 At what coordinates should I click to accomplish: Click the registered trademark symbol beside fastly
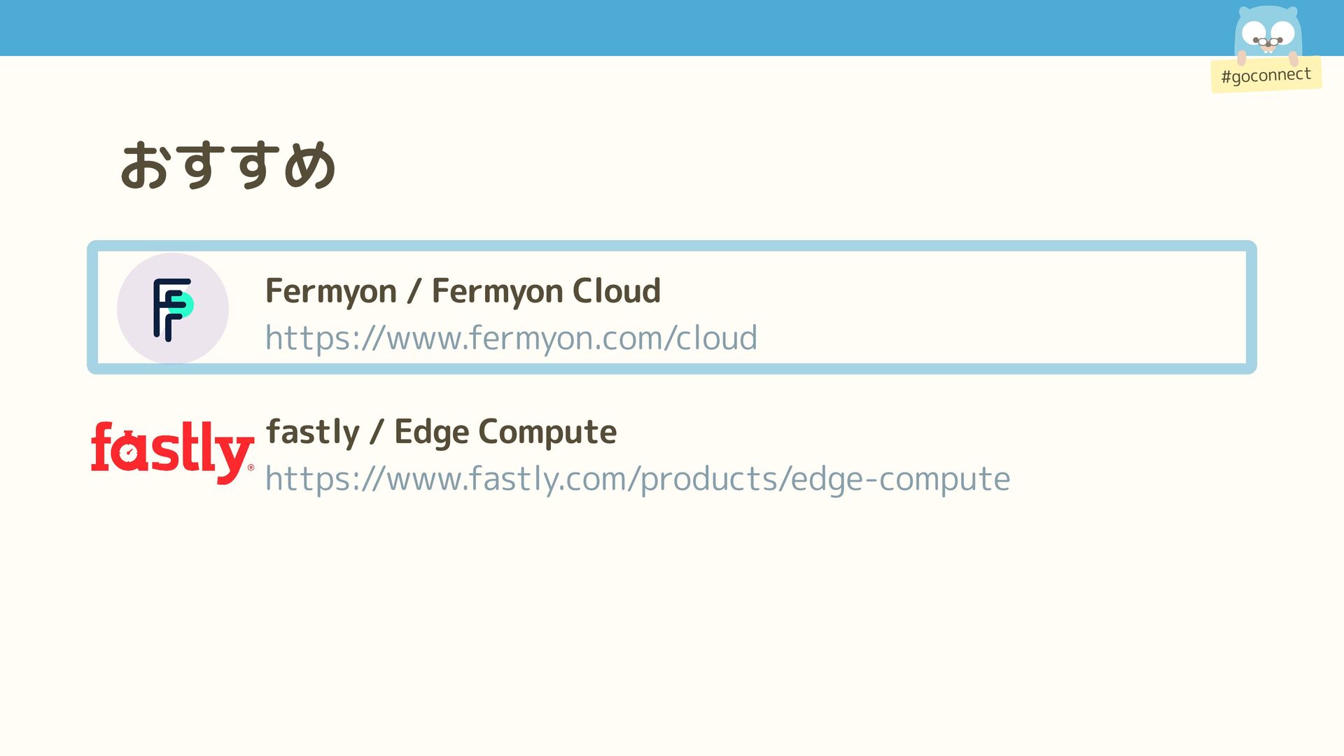tap(251, 468)
